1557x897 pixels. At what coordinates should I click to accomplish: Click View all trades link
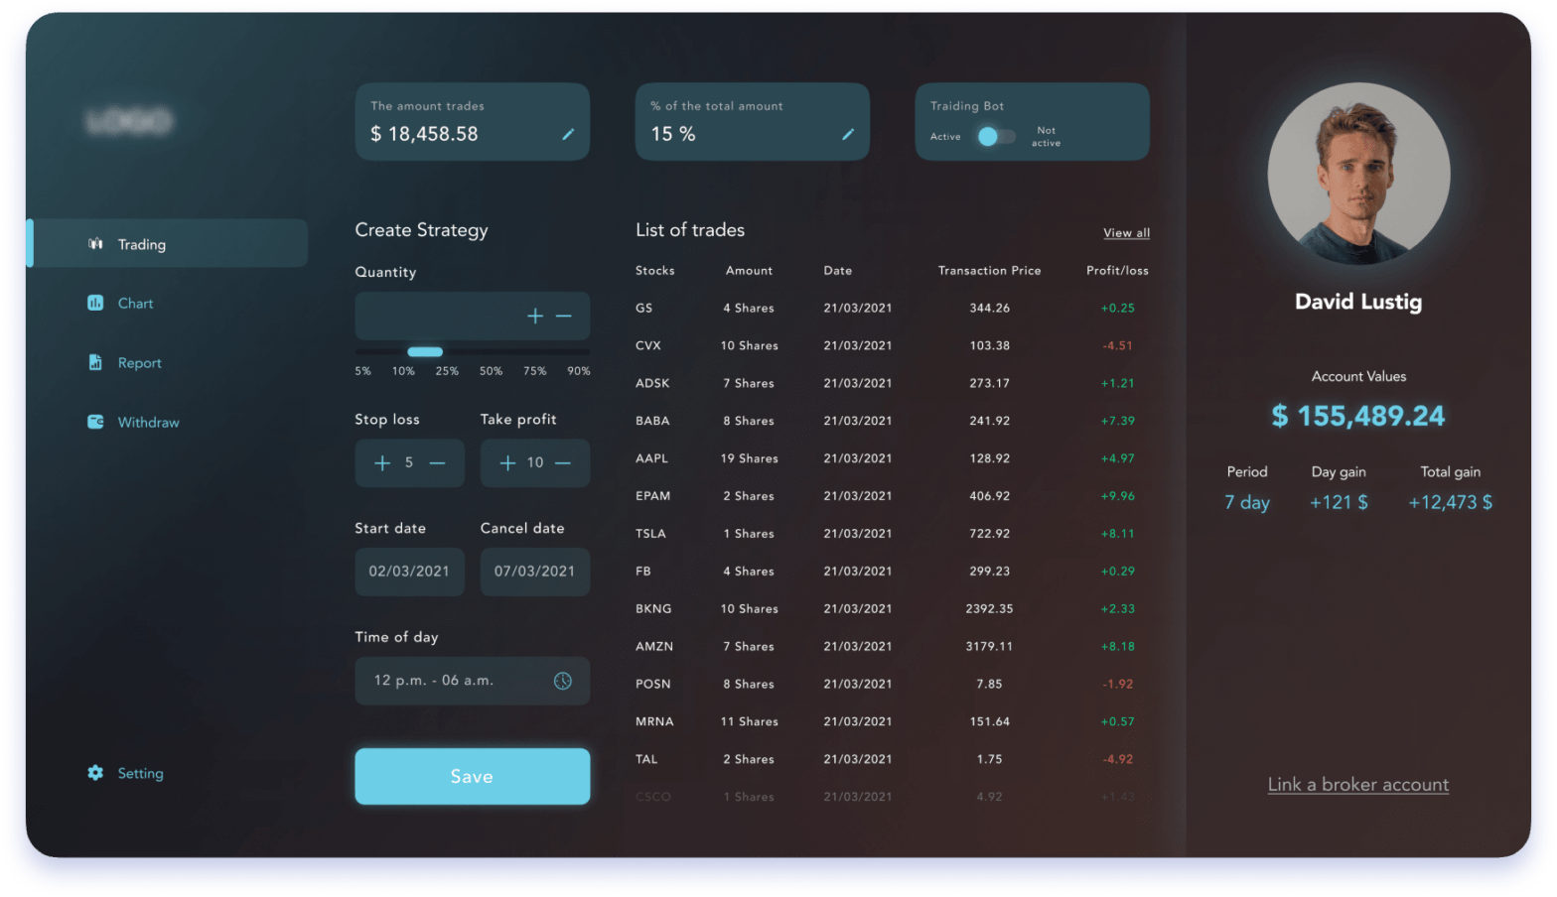(1126, 233)
